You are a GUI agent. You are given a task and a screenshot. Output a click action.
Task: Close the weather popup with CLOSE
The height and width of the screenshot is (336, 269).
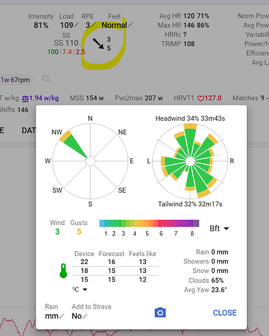(225, 312)
